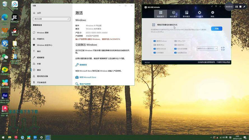
Task: Open the AutoCAD taskbar icon
Action: (x=16, y=137)
